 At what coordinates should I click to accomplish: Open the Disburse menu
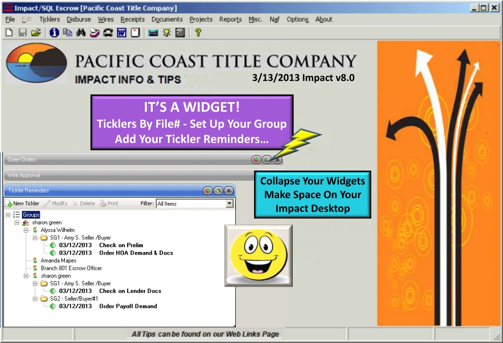79,20
